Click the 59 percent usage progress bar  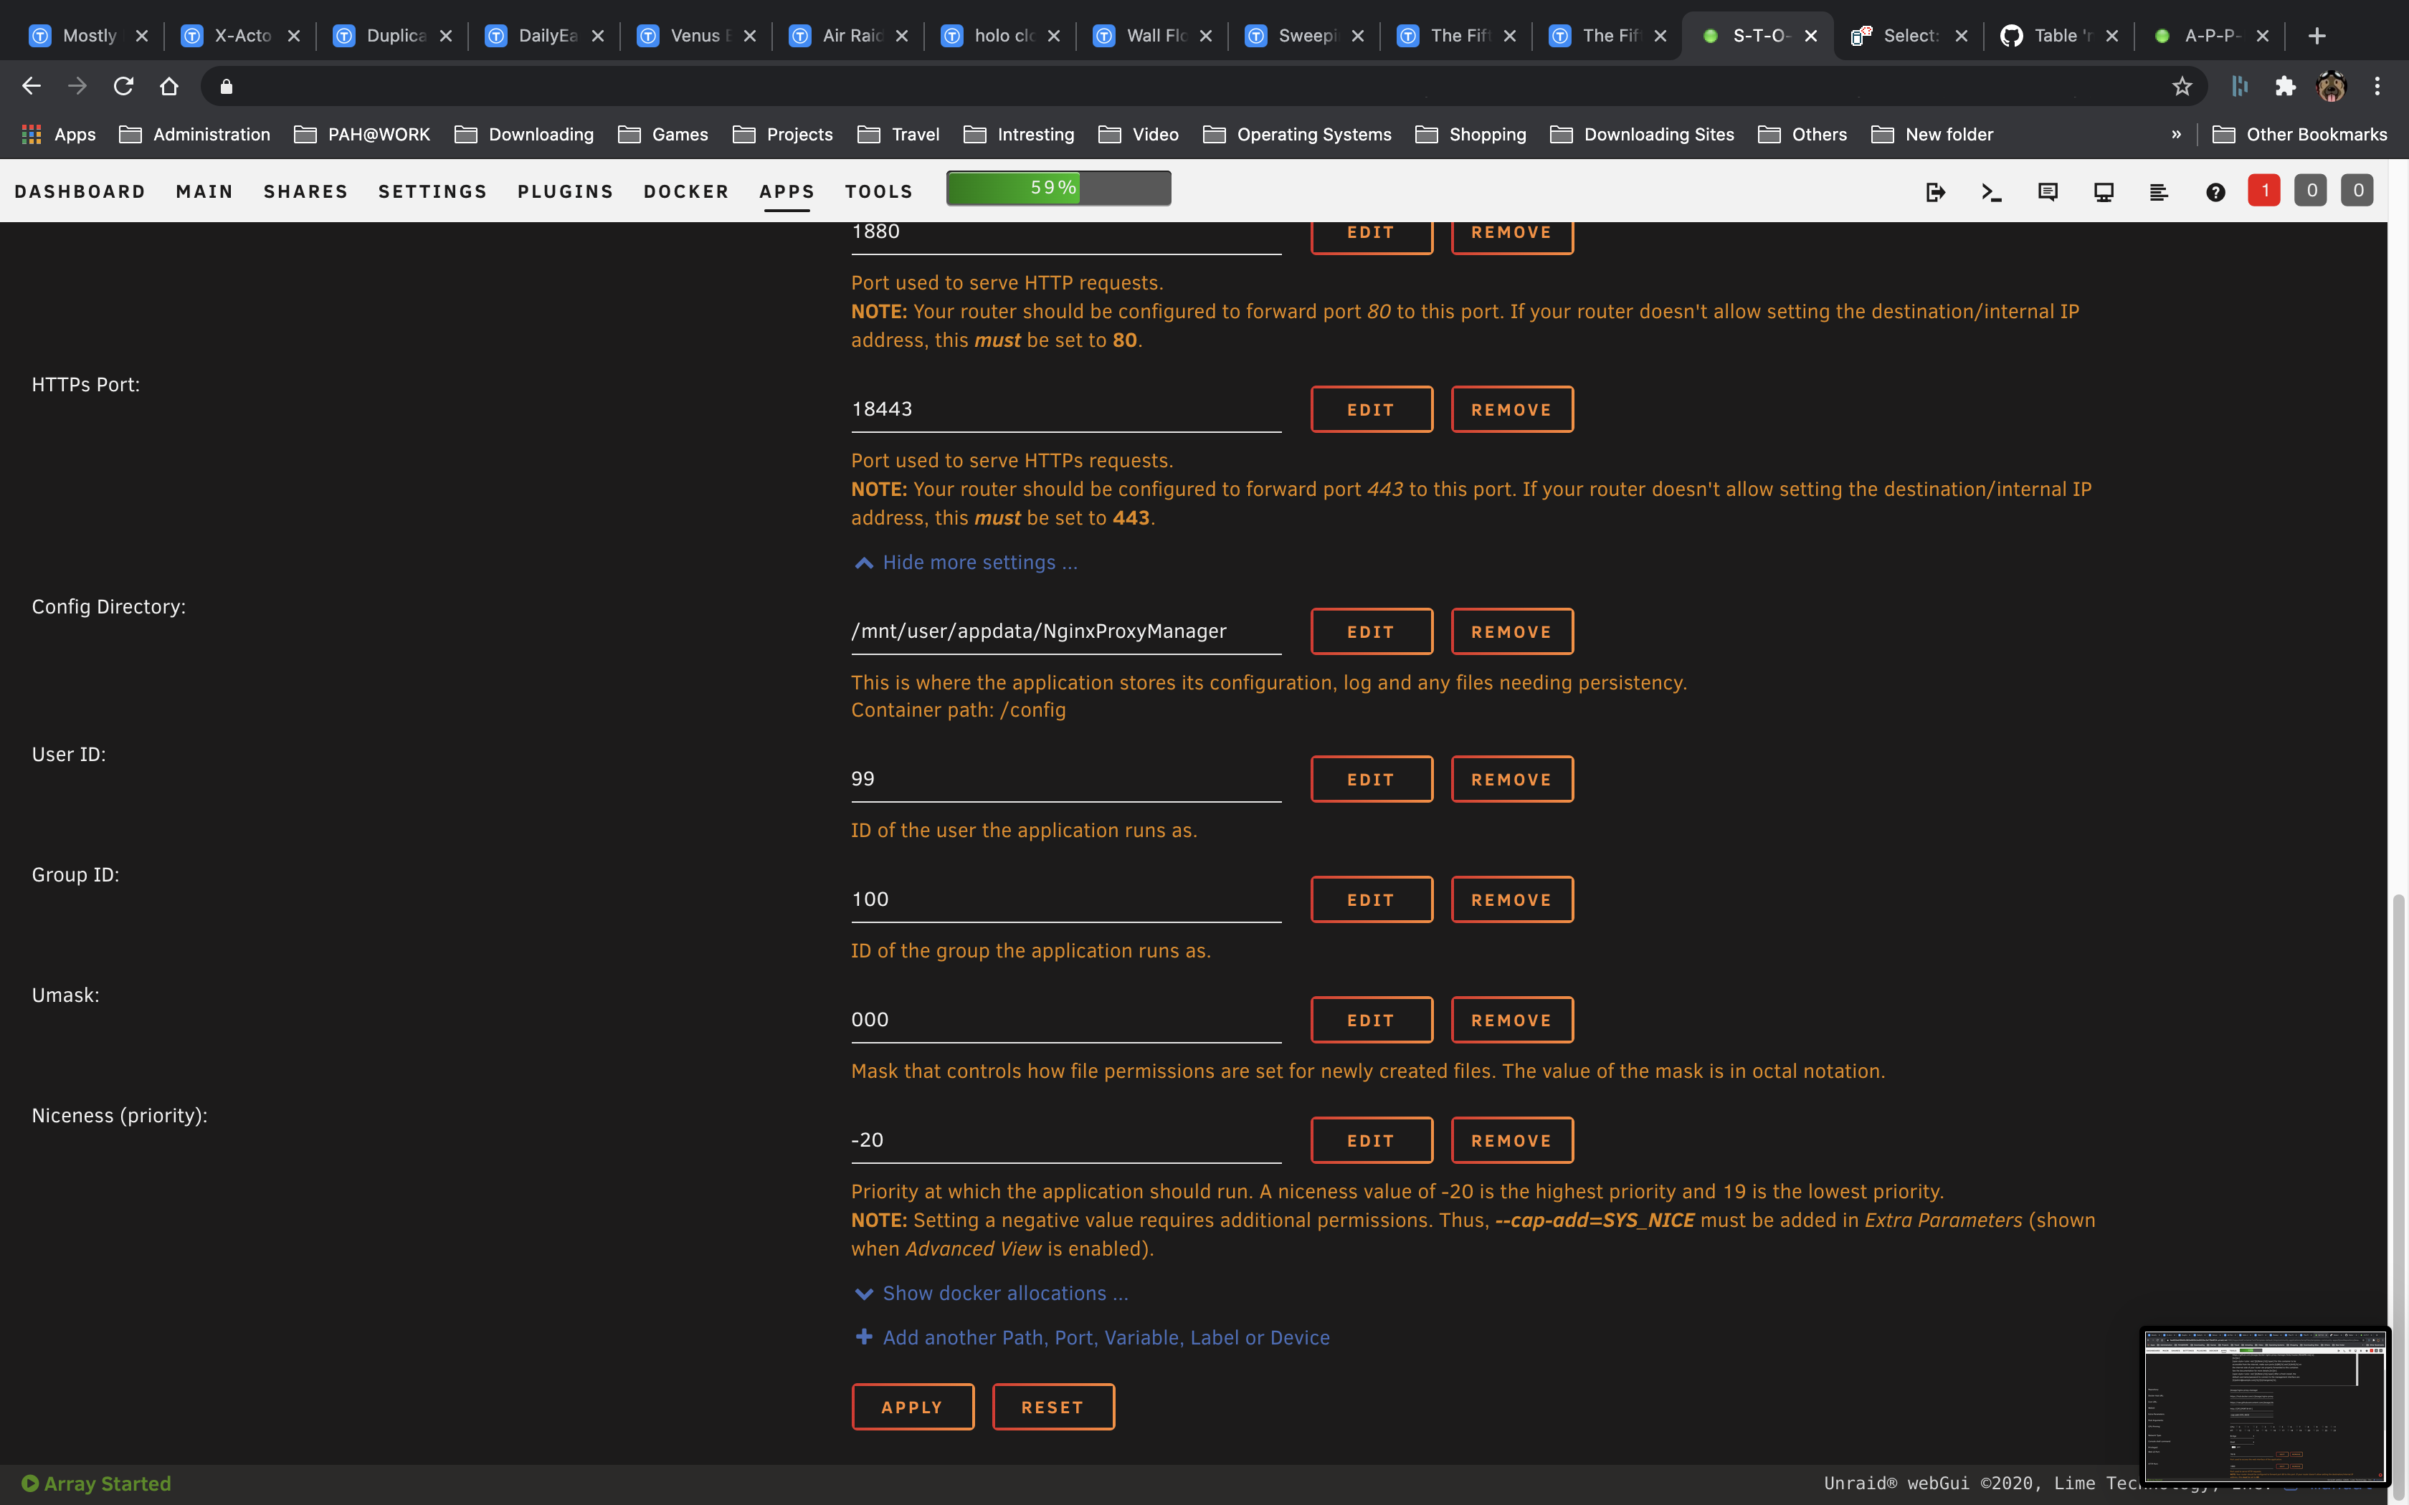[1058, 187]
